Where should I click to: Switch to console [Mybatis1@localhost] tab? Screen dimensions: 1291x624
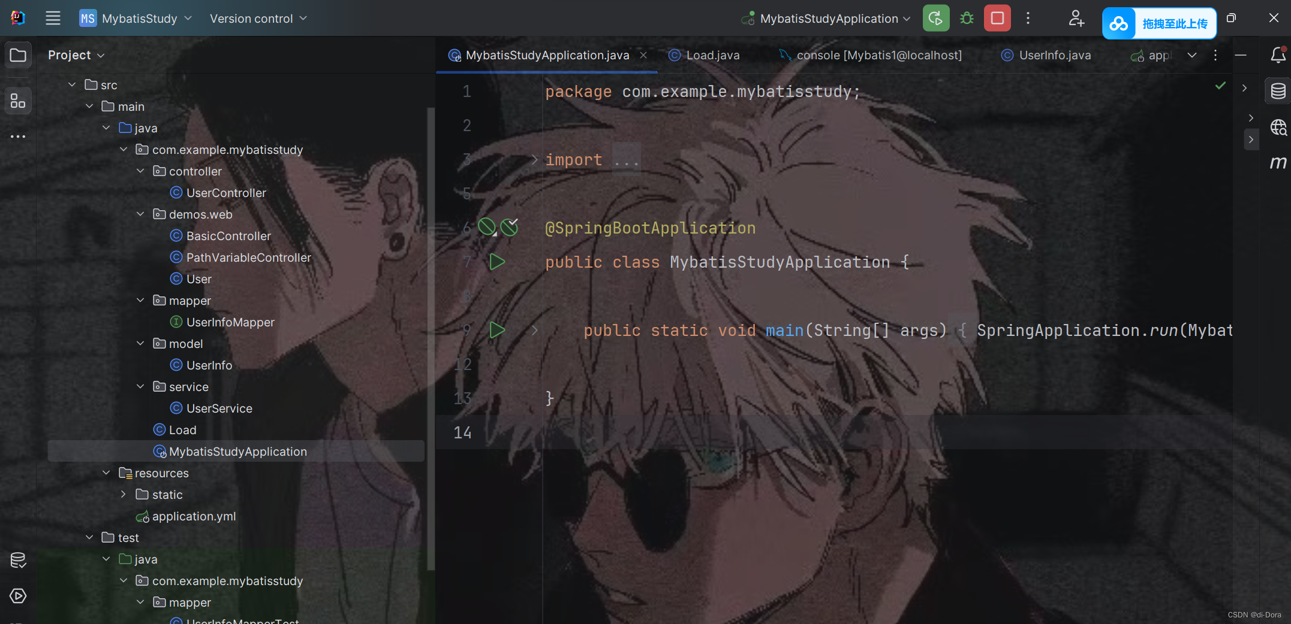coord(871,55)
